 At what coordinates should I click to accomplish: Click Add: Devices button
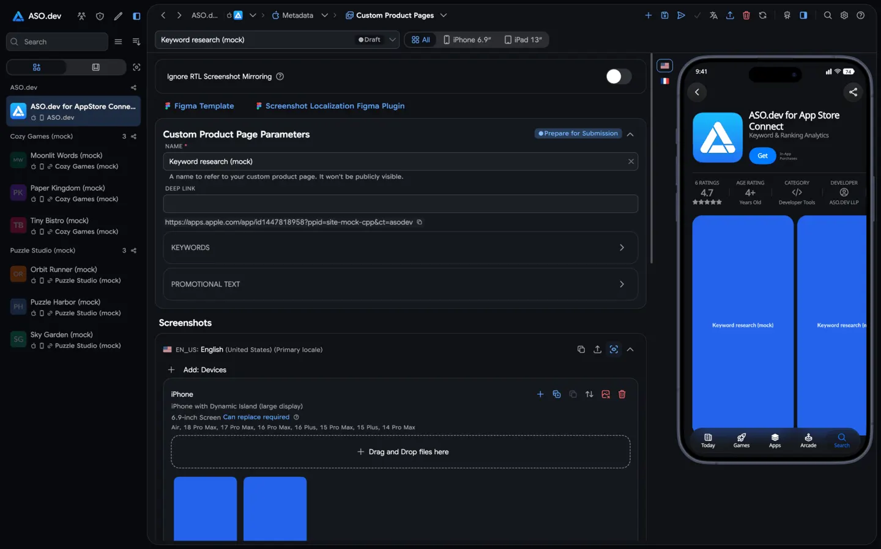[x=197, y=370]
